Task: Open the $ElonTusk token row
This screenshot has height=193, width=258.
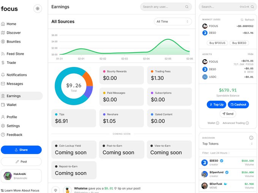Action: [228, 186]
